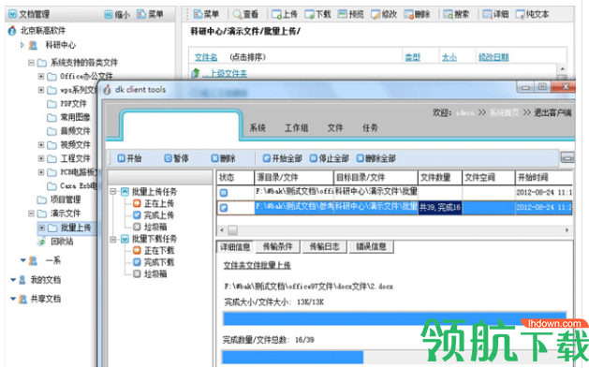The width and height of the screenshot is (589, 368).
Task: Open the 项目管理 folder
Action: [x=66, y=199]
